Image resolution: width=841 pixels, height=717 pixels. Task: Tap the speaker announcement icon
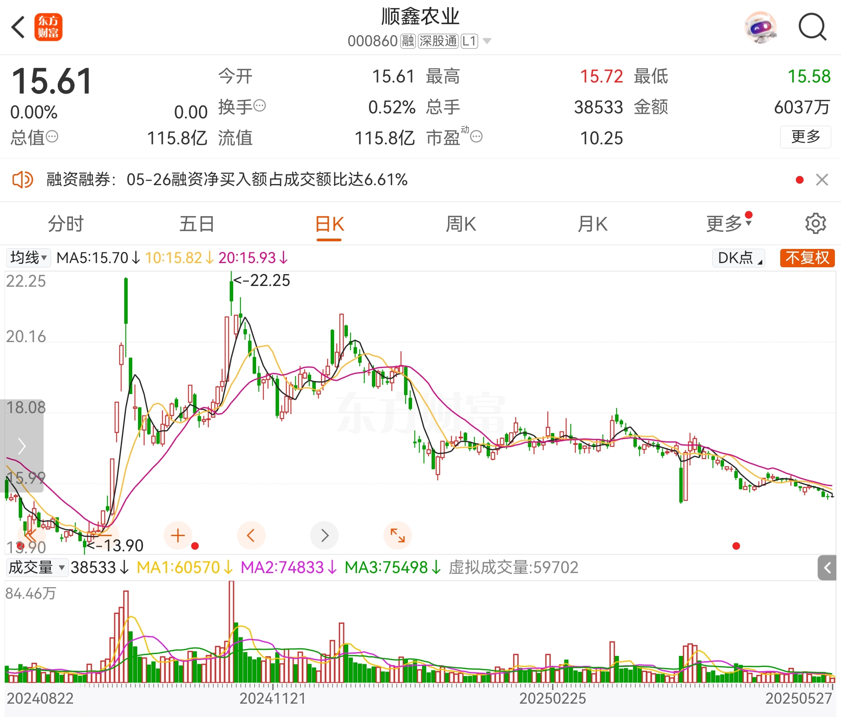[x=22, y=179]
